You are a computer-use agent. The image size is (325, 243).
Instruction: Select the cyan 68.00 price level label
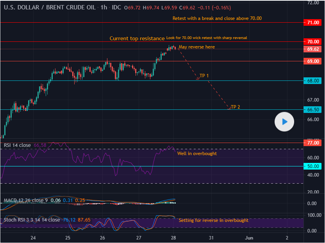point(312,81)
